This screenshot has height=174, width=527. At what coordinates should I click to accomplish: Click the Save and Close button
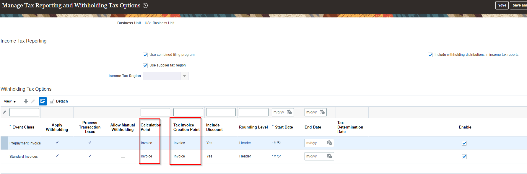(519, 5)
